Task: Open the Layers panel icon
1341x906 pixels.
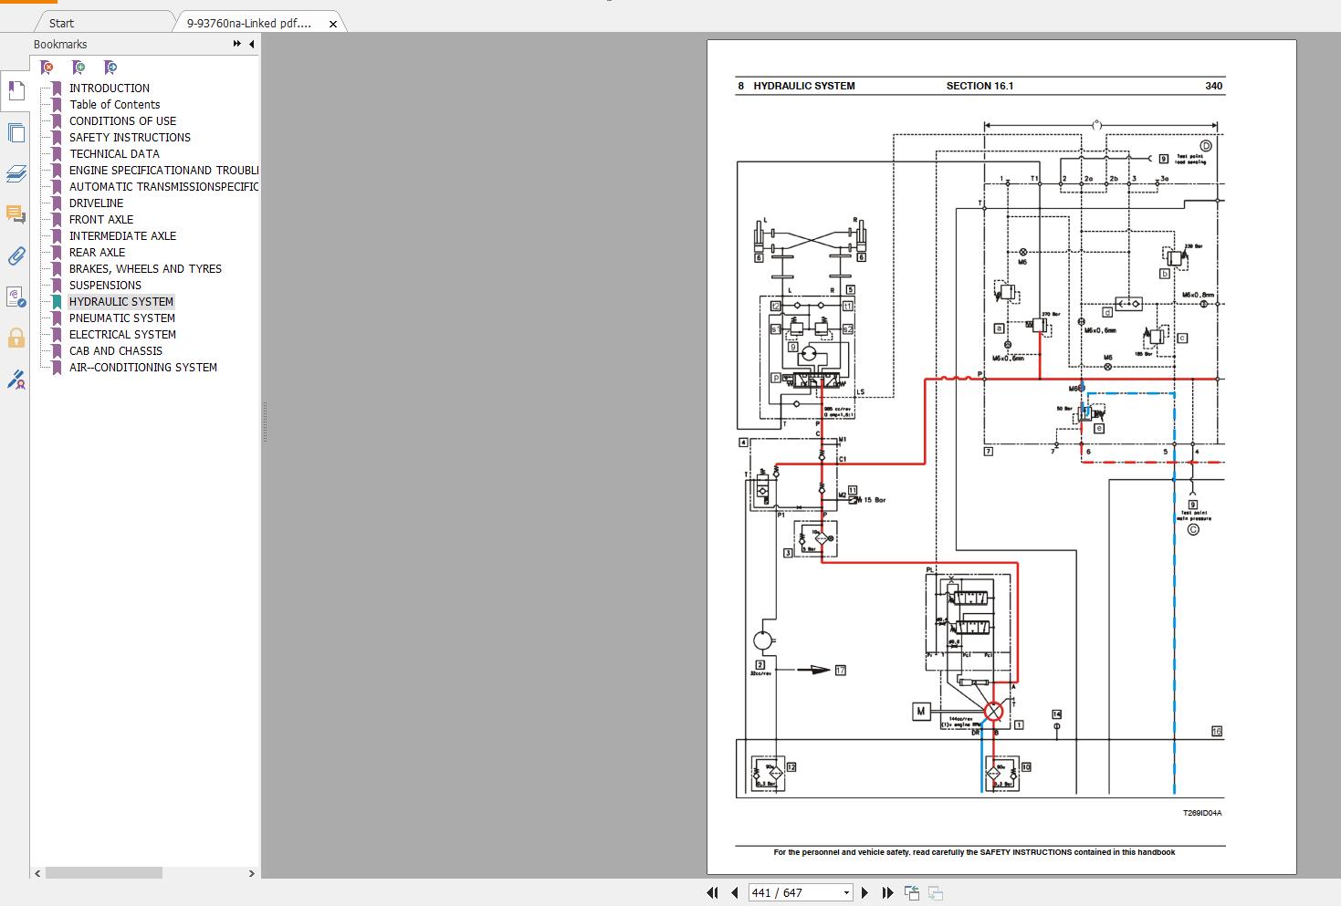Action: pos(16,173)
